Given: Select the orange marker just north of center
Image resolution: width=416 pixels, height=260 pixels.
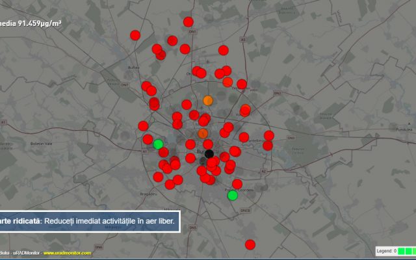Looking at the screenshot, I should pyautogui.click(x=203, y=133).
